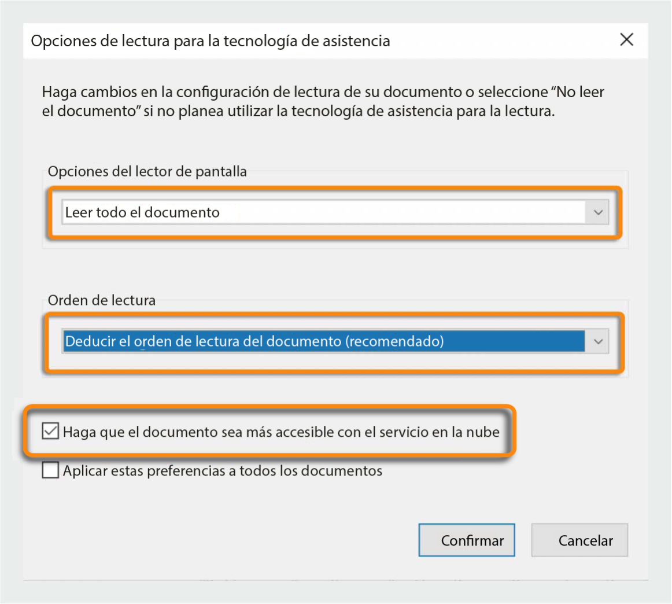672x604 pixels.
Task: Close the dialog with the X button
Action: tap(626, 40)
